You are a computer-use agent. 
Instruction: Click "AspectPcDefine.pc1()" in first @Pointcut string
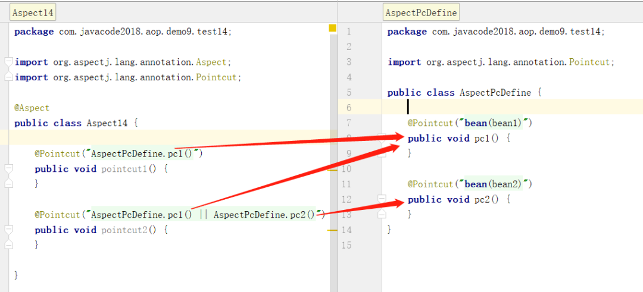tap(142, 153)
